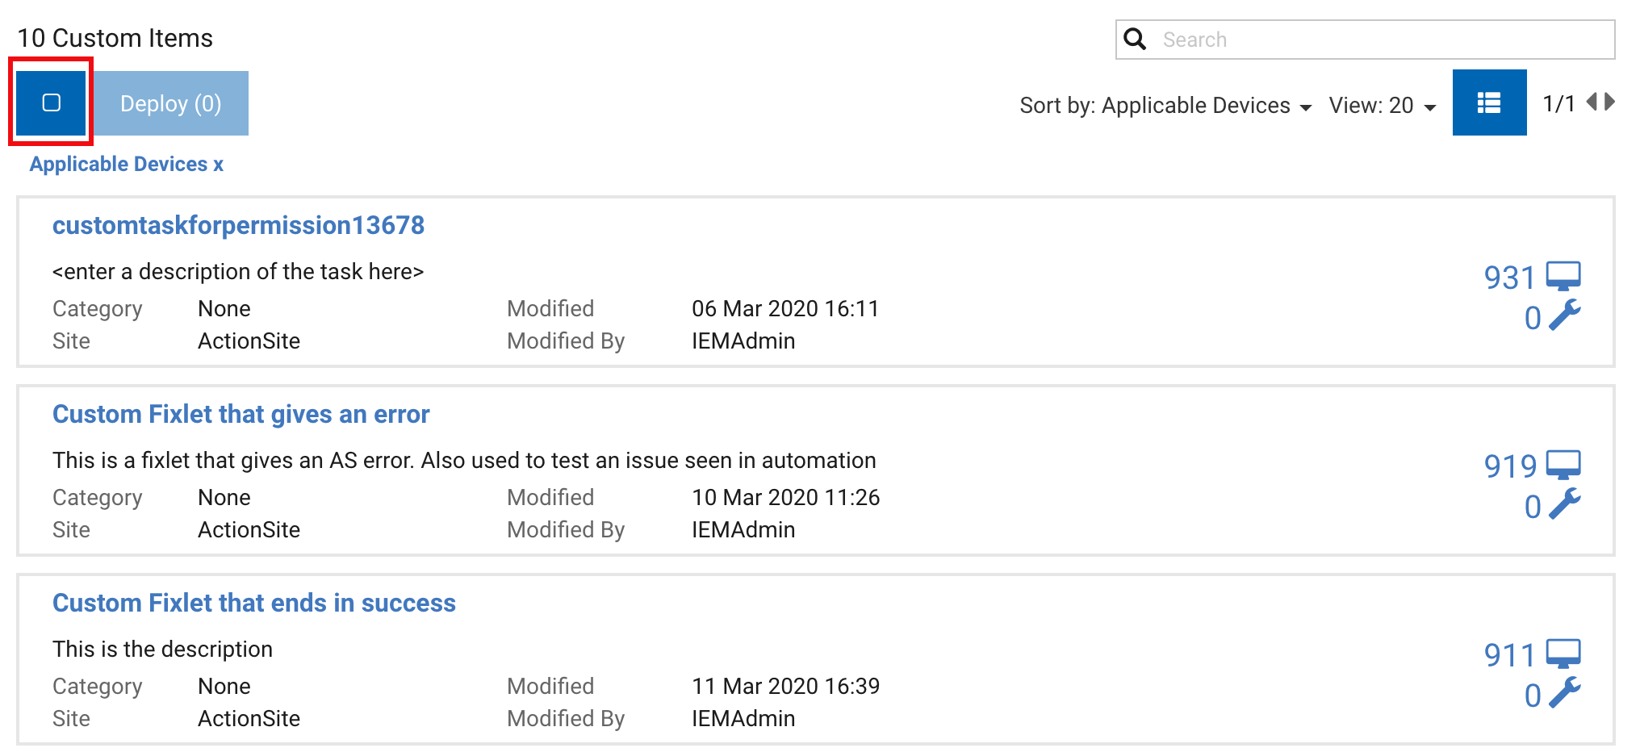Go to next page arrow
Viewport: 1640px width, 752px height.
pos(1610,102)
